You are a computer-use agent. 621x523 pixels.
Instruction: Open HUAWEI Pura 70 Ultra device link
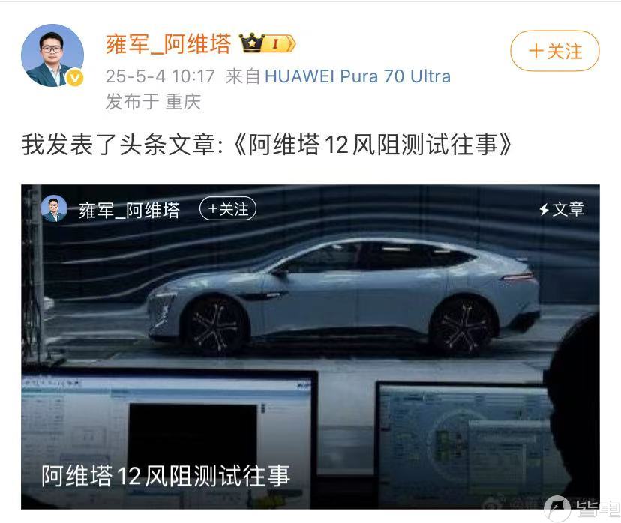pos(358,76)
